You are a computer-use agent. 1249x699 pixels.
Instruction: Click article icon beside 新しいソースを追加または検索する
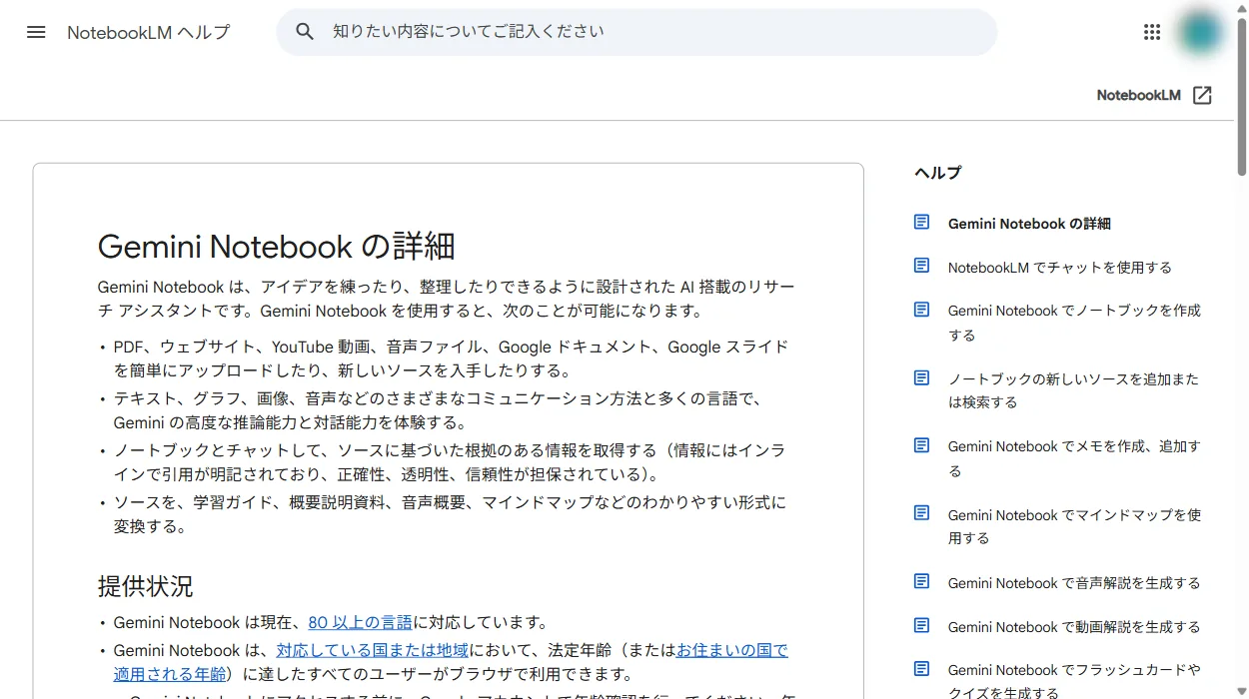pos(922,377)
